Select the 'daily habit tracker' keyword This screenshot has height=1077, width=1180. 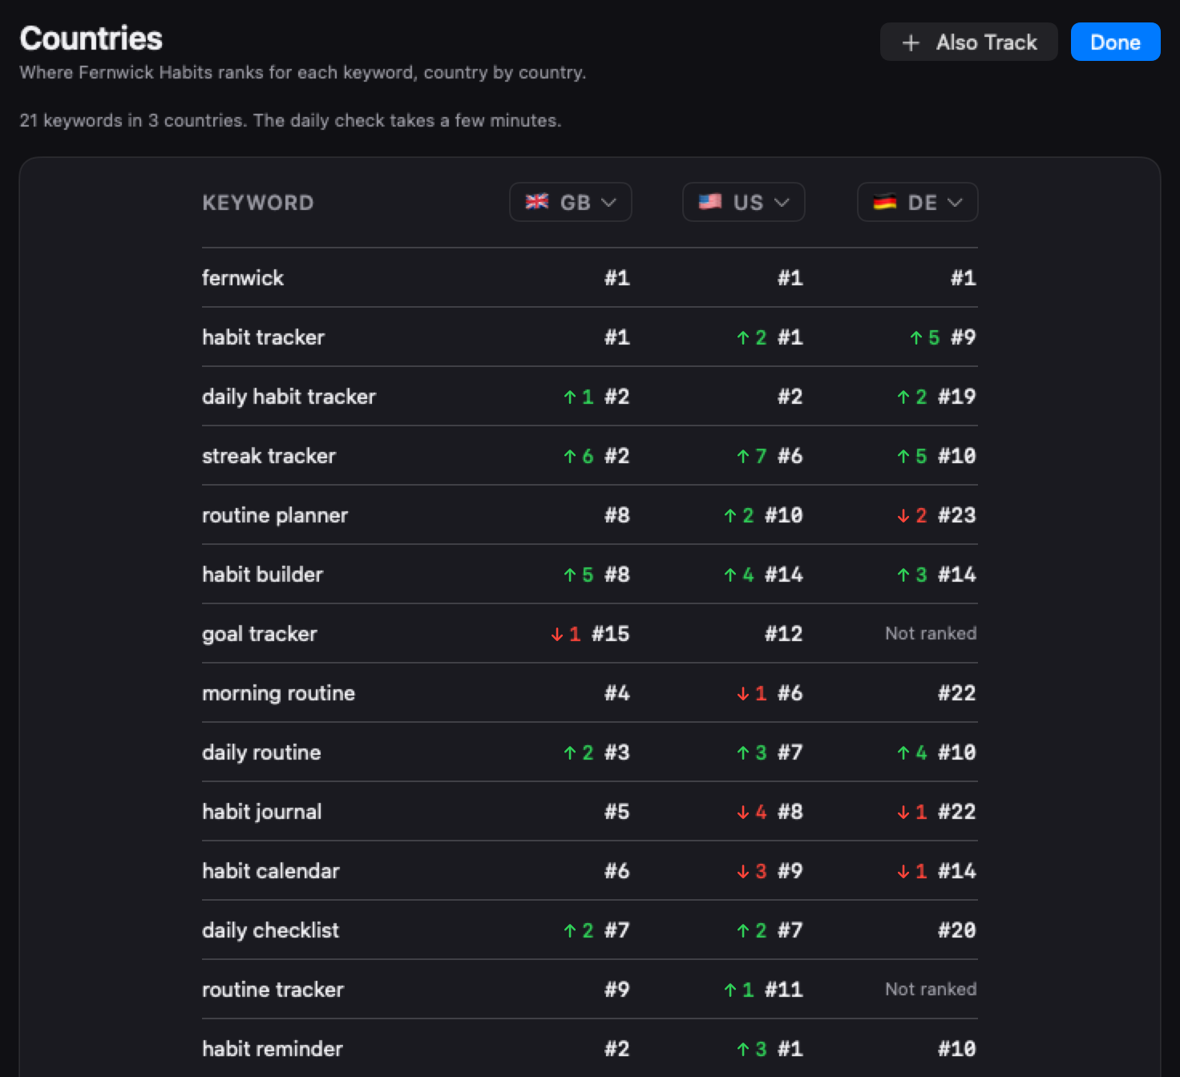[x=289, y=397]
